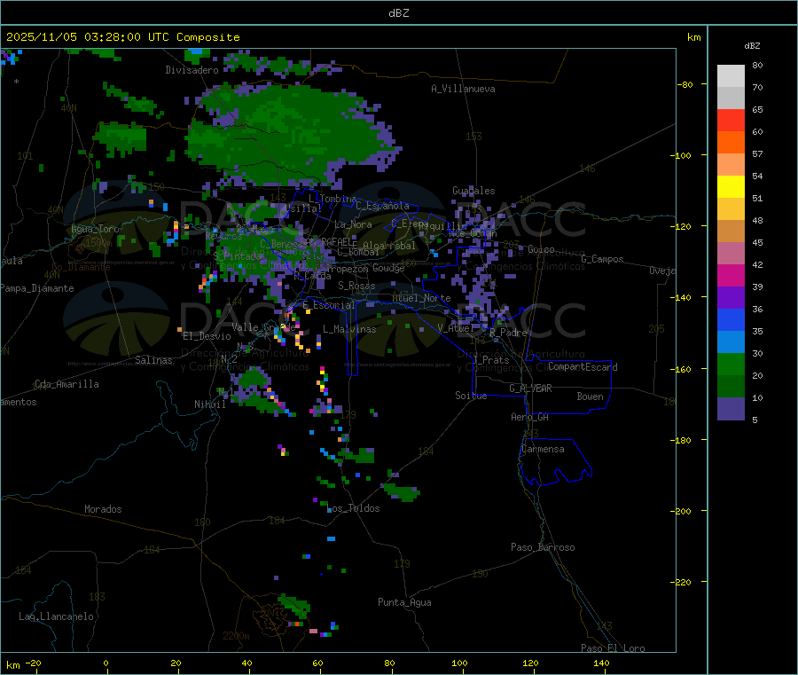
Task: Click the dBZ title at the top
Action: point(398,13)
